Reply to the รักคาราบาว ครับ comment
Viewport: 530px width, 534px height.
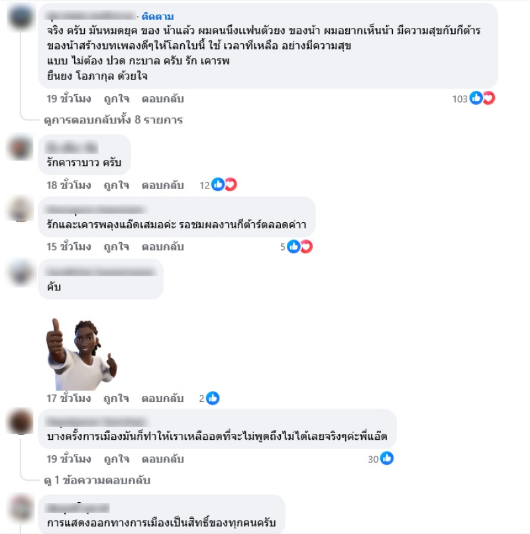coord(162,185)
